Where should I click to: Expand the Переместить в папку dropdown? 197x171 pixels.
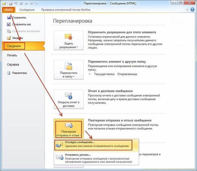[x=69, y=70]
